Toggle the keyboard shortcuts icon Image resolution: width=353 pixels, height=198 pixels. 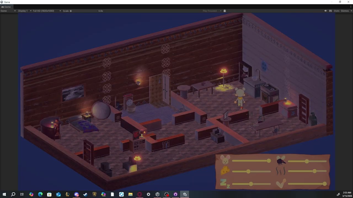point(330,11)
